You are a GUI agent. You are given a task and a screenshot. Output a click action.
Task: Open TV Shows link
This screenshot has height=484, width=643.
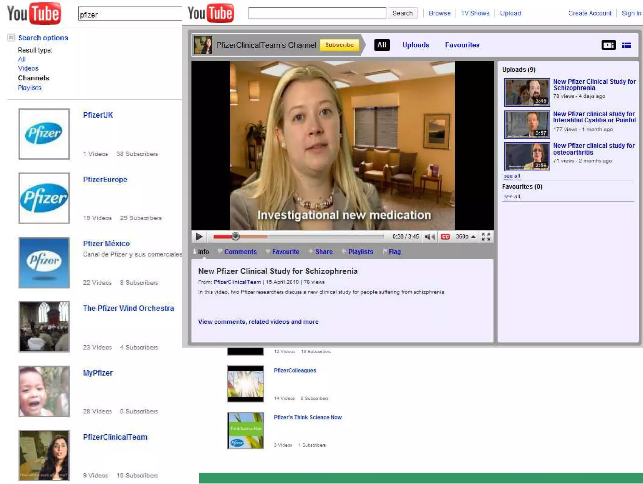(x=475, y=13)
